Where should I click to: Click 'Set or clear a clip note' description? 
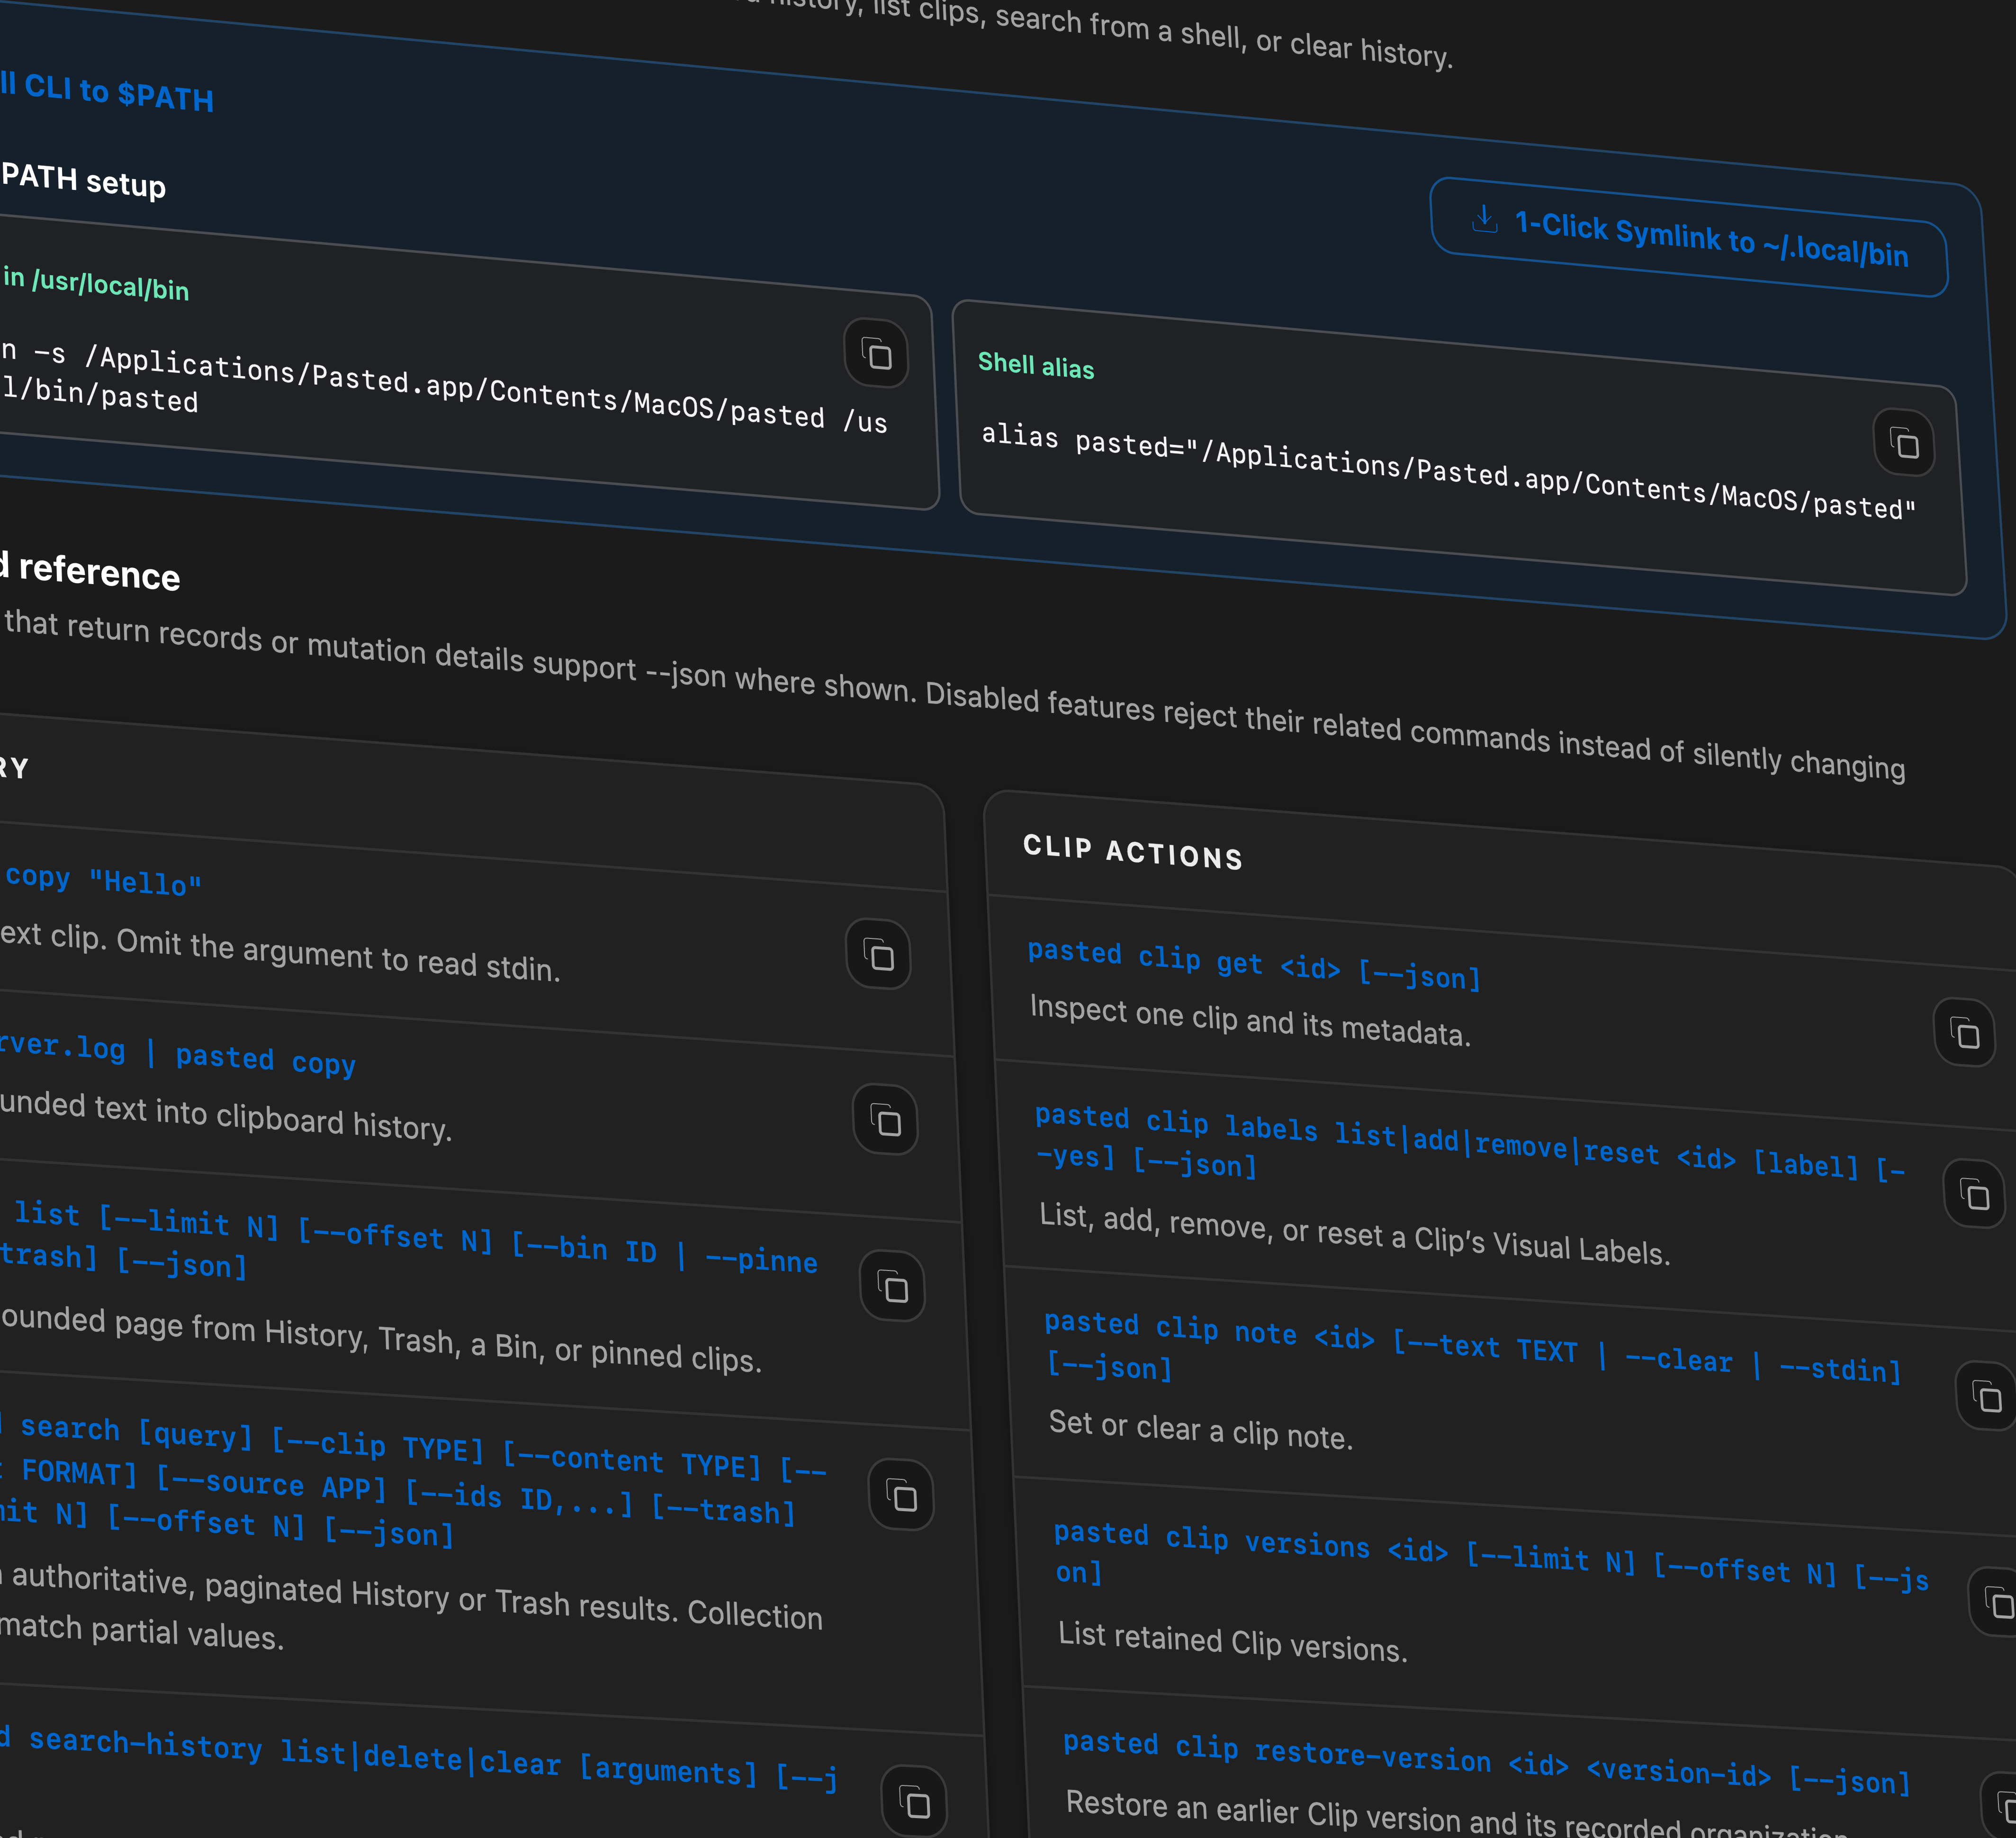point(1200,1430)
